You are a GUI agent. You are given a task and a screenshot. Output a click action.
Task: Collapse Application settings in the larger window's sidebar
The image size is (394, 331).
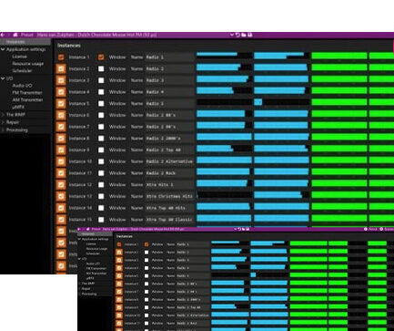click(3, 49)
